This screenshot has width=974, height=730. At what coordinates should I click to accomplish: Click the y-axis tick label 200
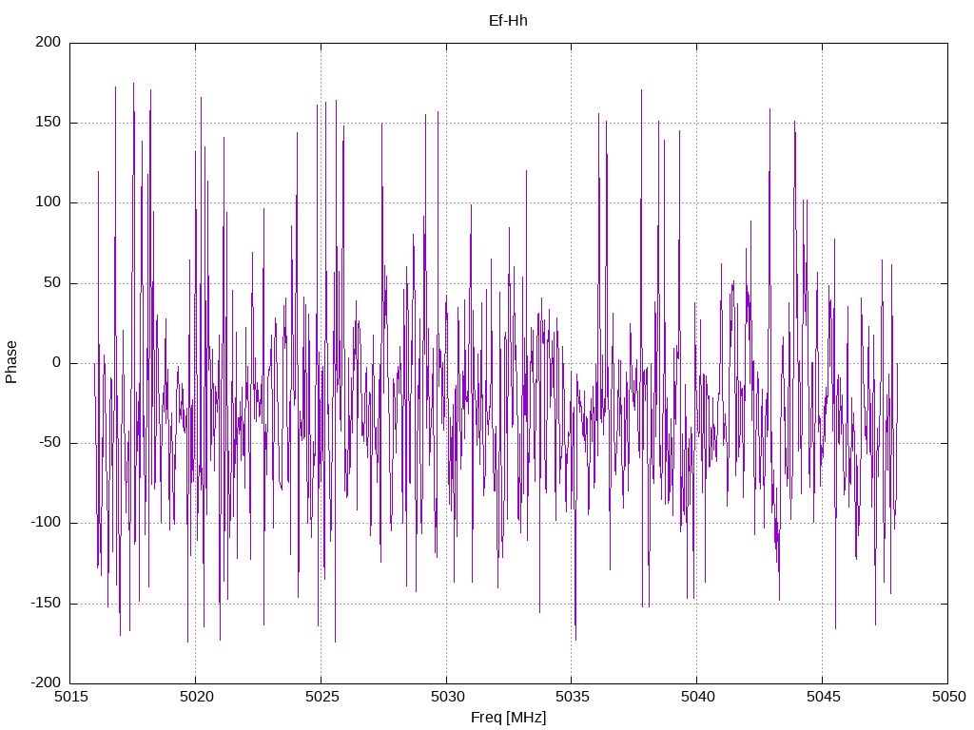(49, 42)
